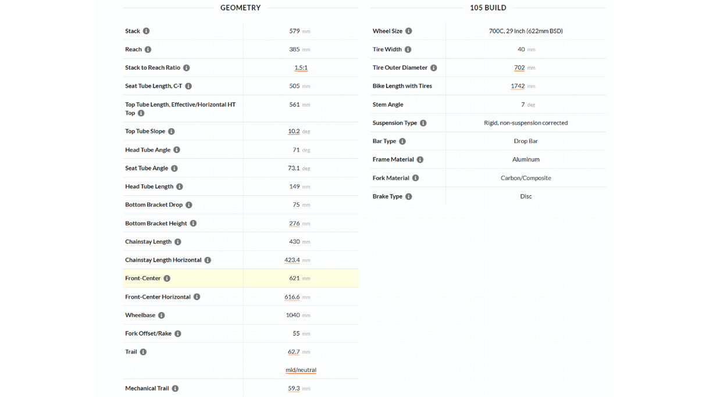Viewport: 706px width, 397px height.
Task: Click the 1742 bike length value
Action: (518, 86)
